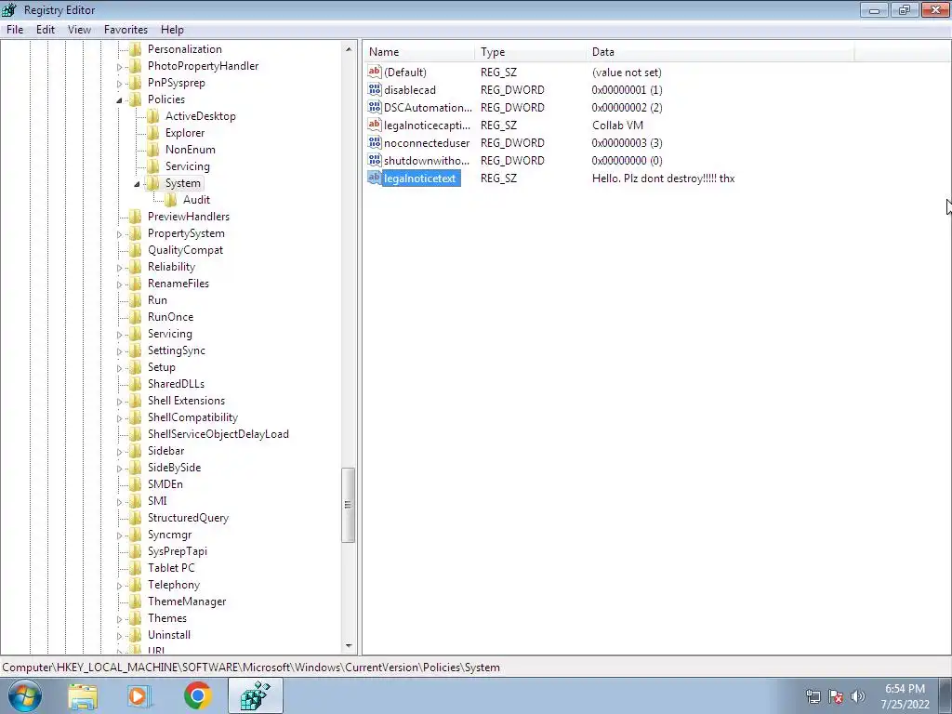
Task: Click the registry path in status bar
Action: [x=251, y=668]
